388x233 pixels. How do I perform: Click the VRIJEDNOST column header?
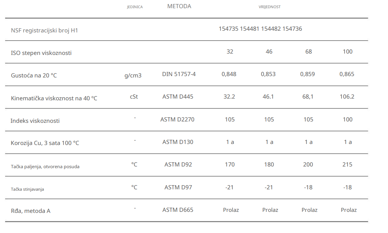(269, 7)
